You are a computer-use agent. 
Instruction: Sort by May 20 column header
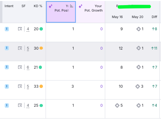[x=138, y=17]
